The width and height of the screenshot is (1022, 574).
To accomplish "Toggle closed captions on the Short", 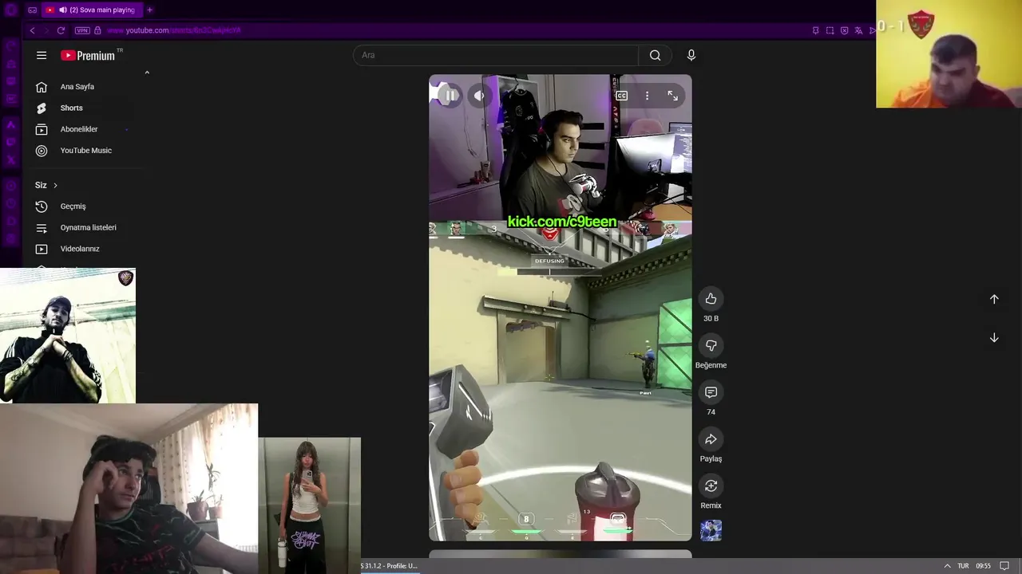I will click(x=621, y=96).
